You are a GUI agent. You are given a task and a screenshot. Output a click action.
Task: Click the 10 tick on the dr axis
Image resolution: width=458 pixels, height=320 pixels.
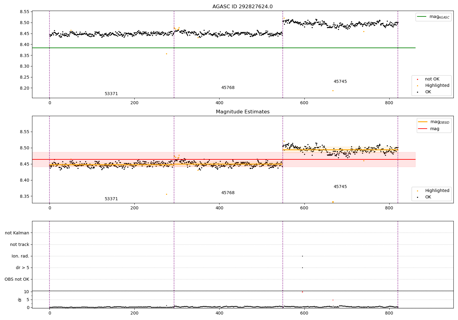coord(27,292)
